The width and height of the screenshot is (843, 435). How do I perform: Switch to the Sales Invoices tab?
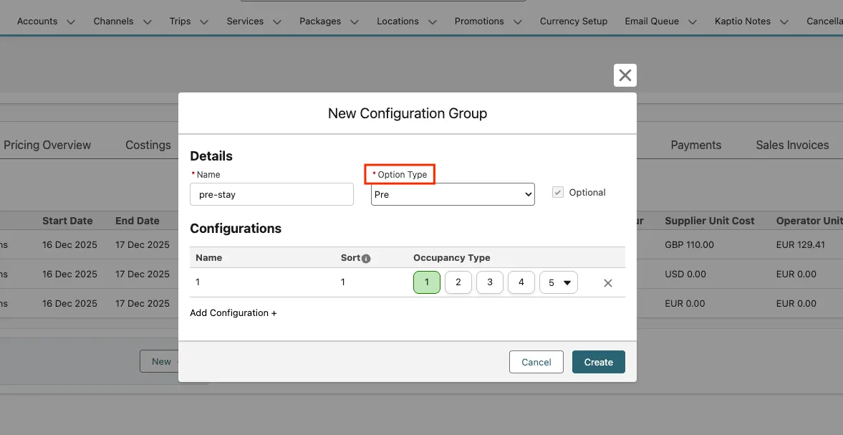792,145
